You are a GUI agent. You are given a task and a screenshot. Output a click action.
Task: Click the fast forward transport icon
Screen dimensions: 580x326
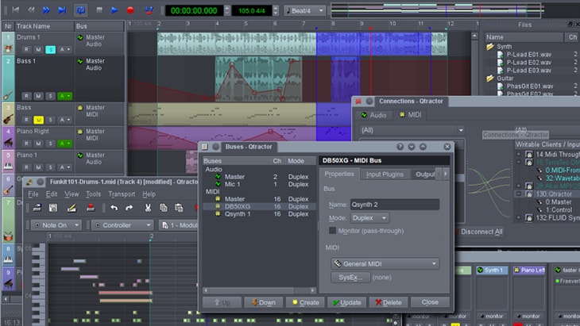coord(46,10)
